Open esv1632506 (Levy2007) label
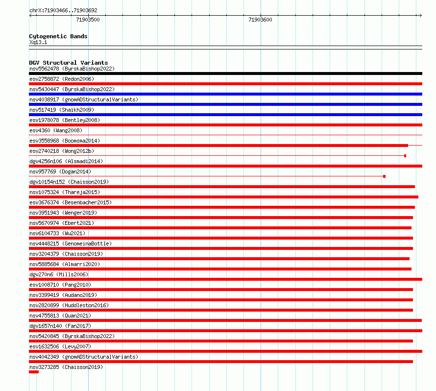This screenshot has height=391, width=436. point(60,346)
